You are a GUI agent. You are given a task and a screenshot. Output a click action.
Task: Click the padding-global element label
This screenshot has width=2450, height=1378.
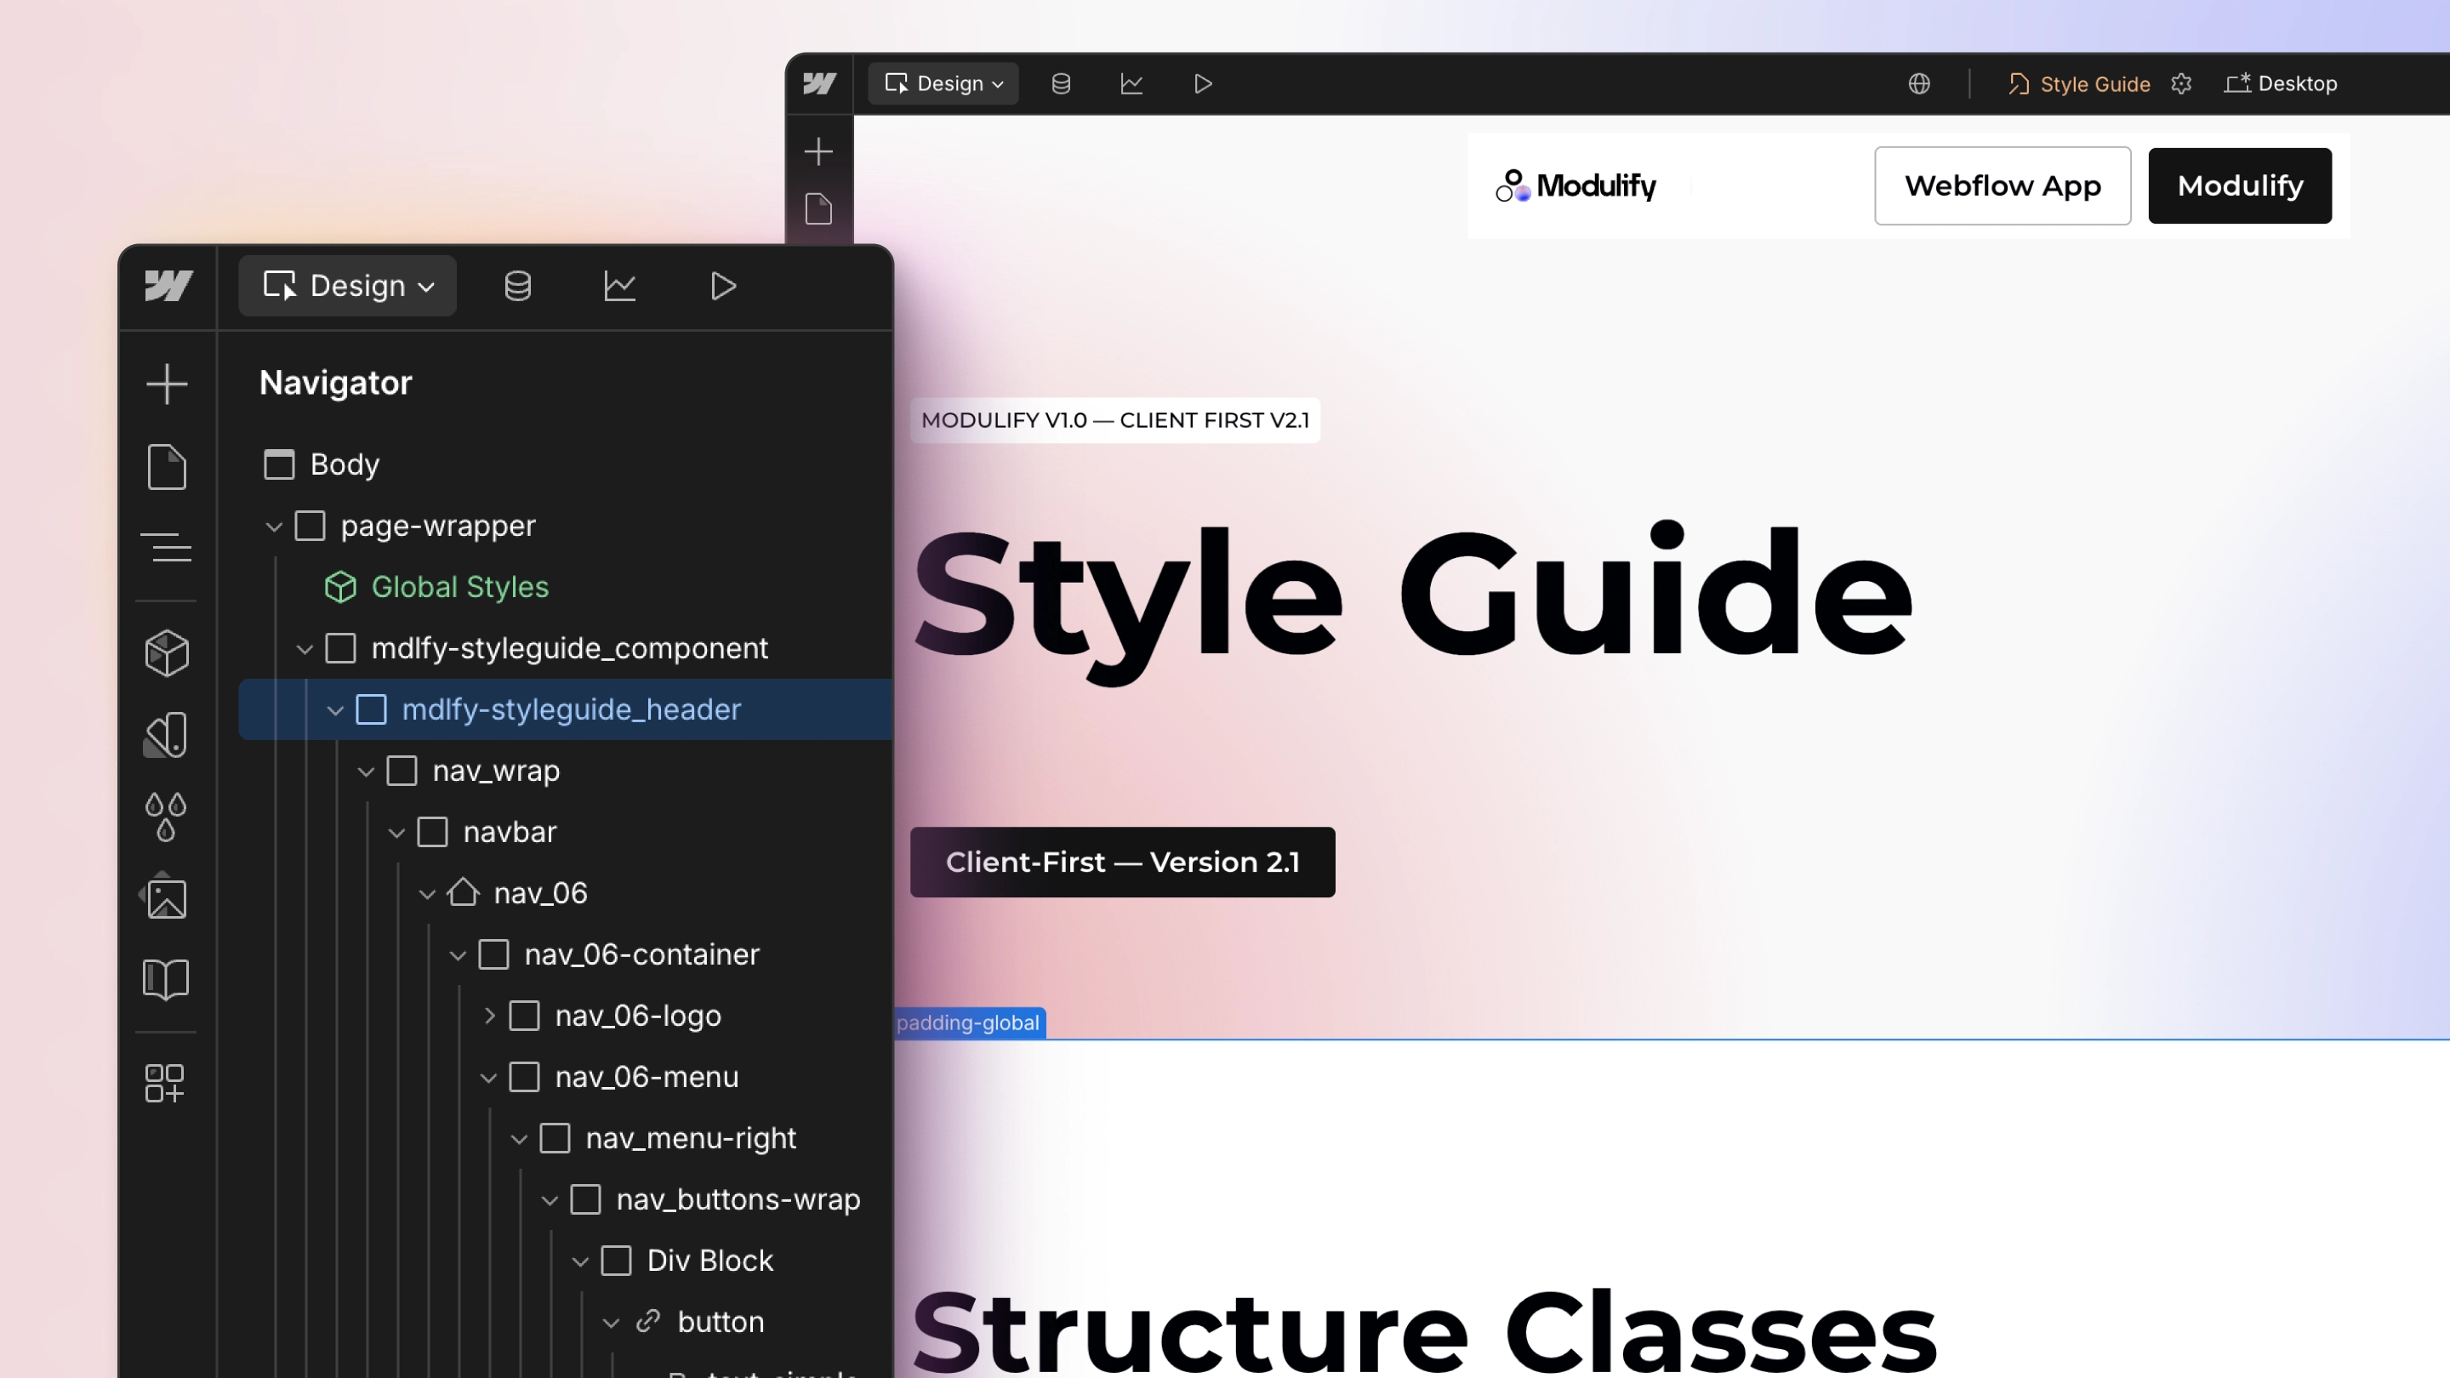(x=969, y=1022)
